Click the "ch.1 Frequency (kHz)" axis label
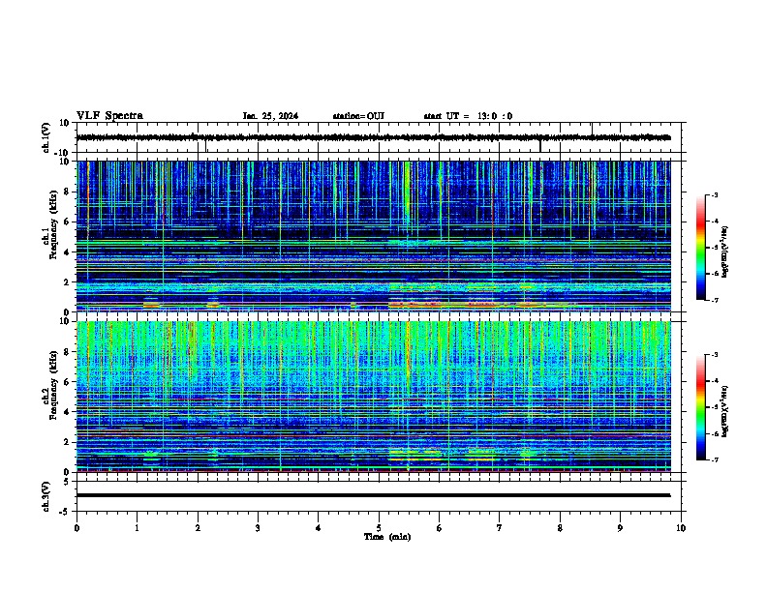 pos(50,224)
